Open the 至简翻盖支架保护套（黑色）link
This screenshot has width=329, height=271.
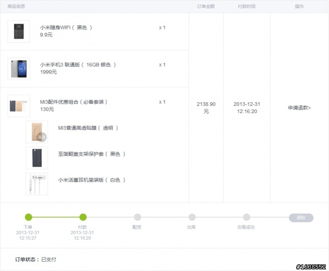click(x=92, y=154)
